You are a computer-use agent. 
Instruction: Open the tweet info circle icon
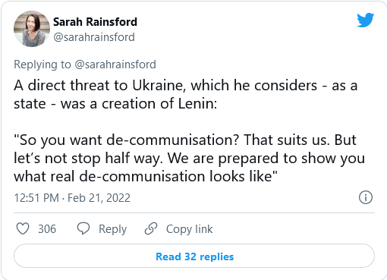point(366,197)
